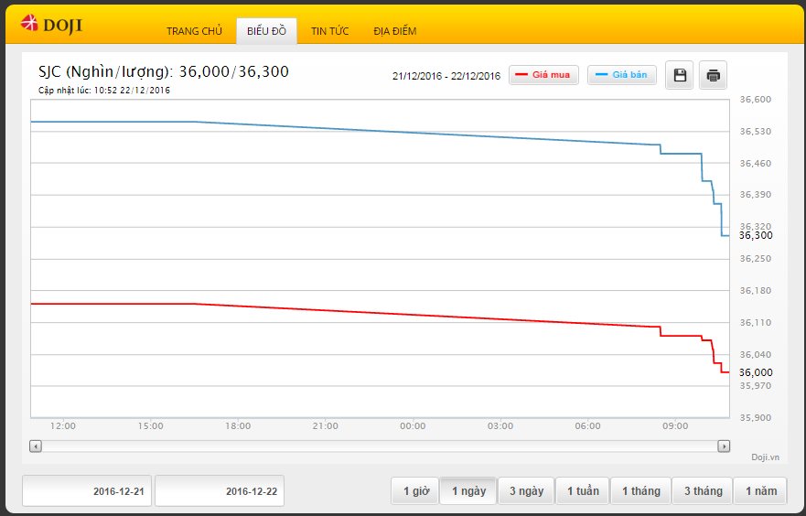
Task: Click the left scroll arrow under the chart
Action: (x=36, y=446)
